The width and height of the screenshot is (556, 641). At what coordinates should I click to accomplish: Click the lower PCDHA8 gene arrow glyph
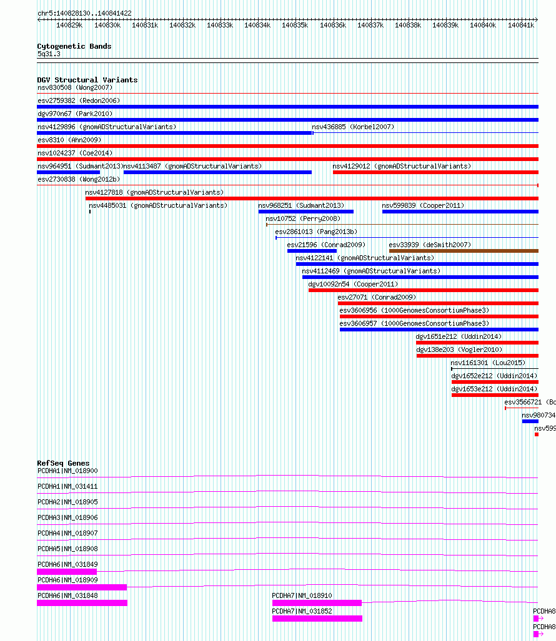[539, 634]
